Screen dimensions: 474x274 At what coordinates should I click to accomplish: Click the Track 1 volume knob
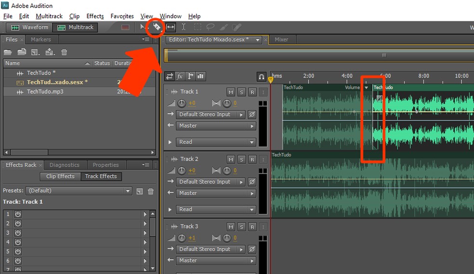coord(182,103)
